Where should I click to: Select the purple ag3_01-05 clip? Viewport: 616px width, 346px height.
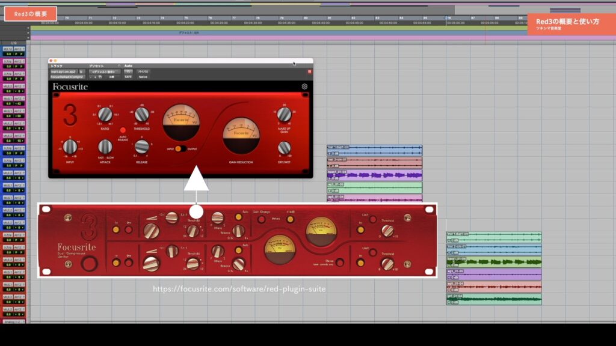click(x=494, y=274)
